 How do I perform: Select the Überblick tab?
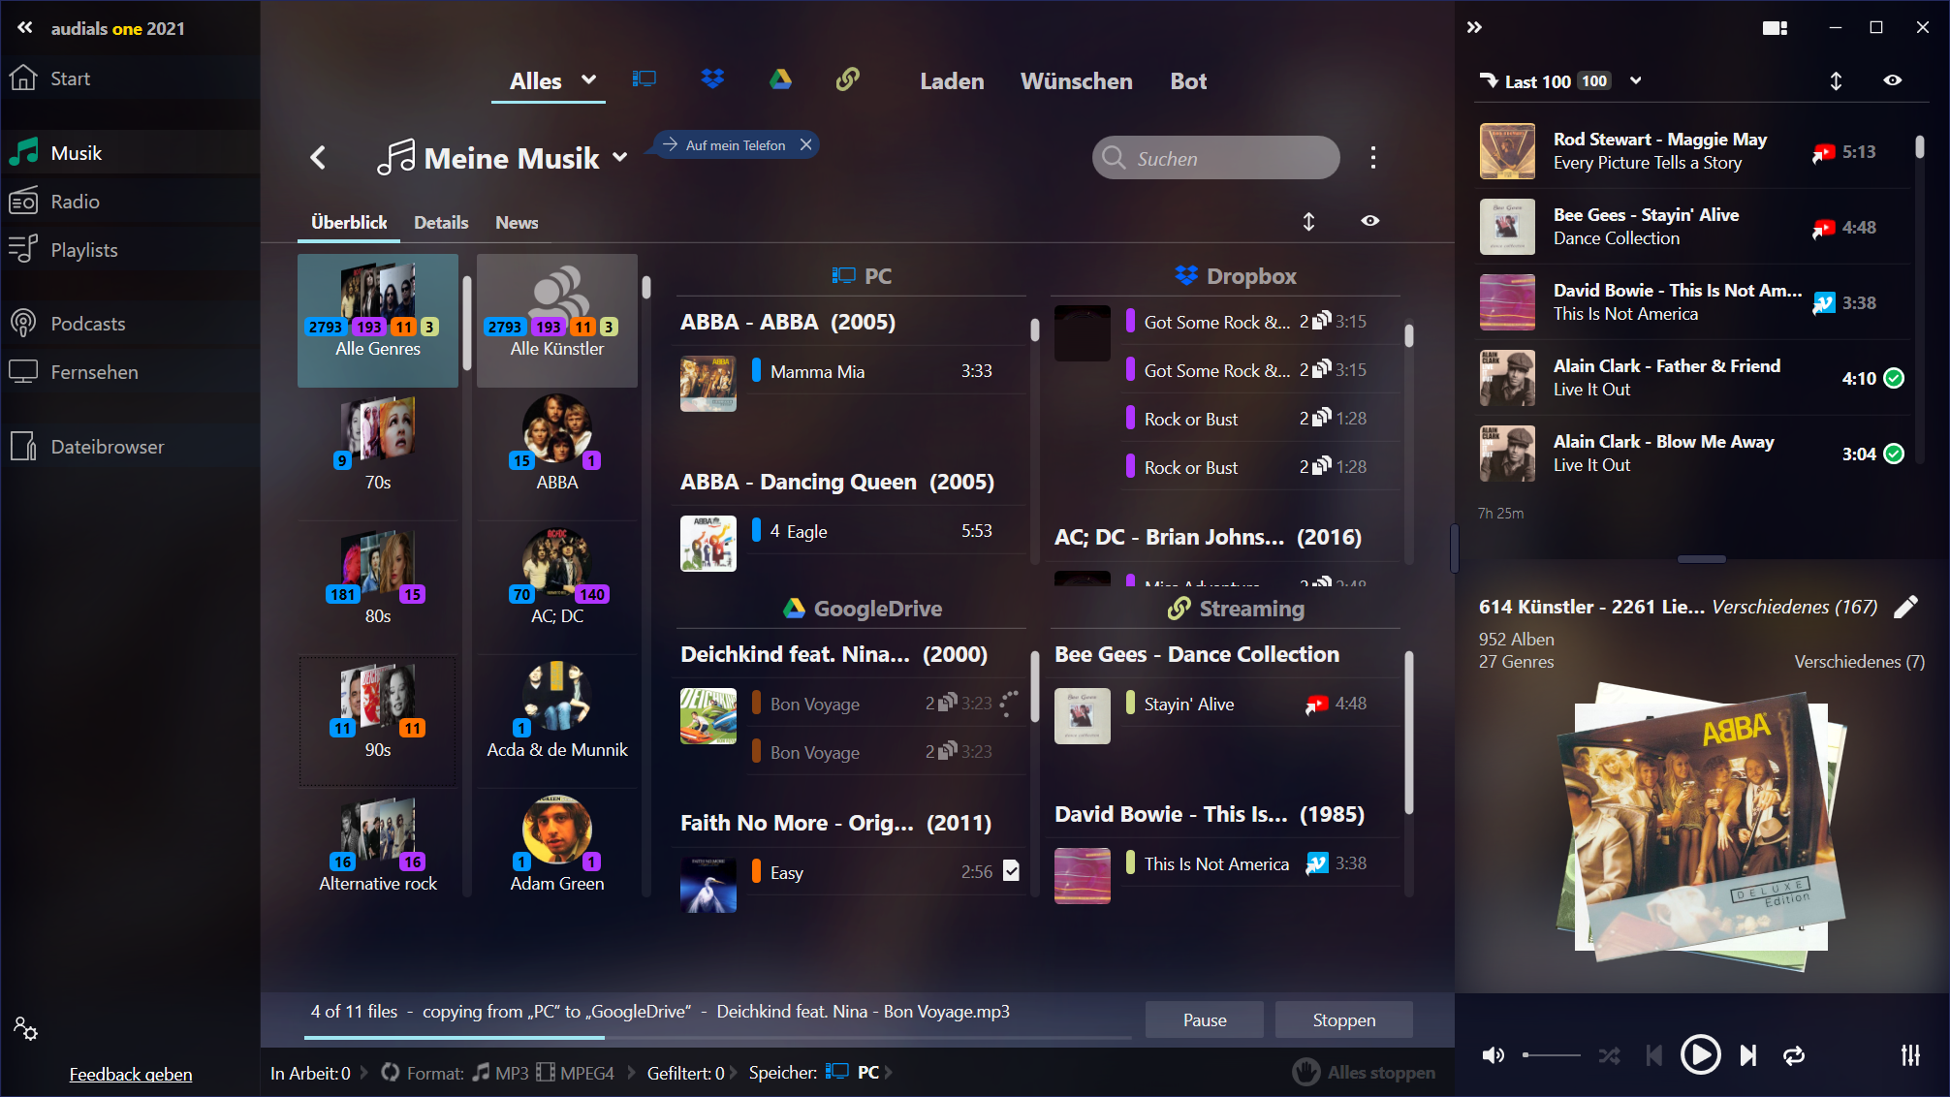(349, 223)
